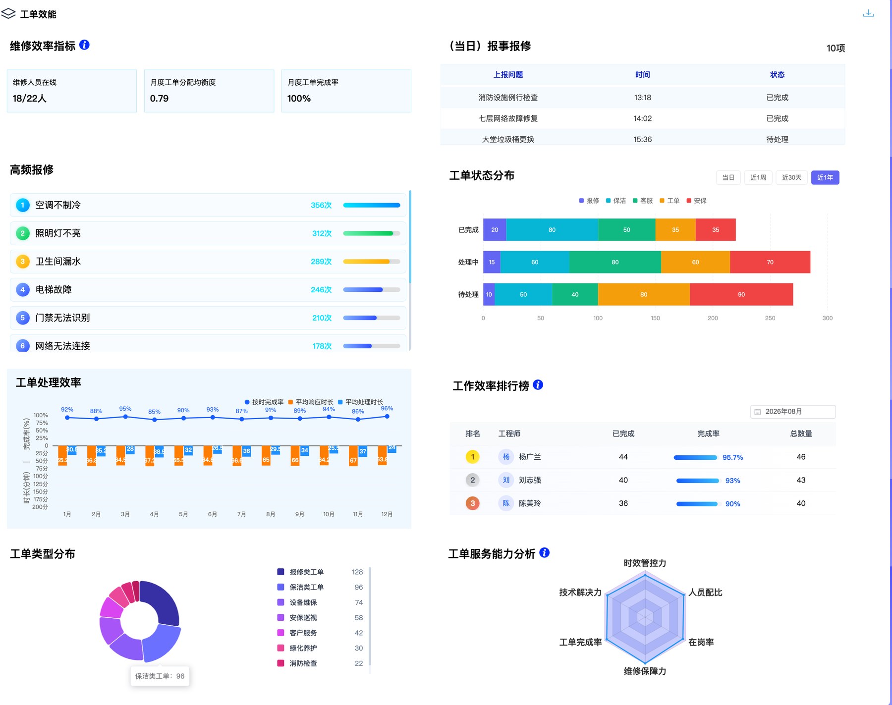
Task: Toggle 保洁 legend in 工单状态分布
Action: point(615,201)
